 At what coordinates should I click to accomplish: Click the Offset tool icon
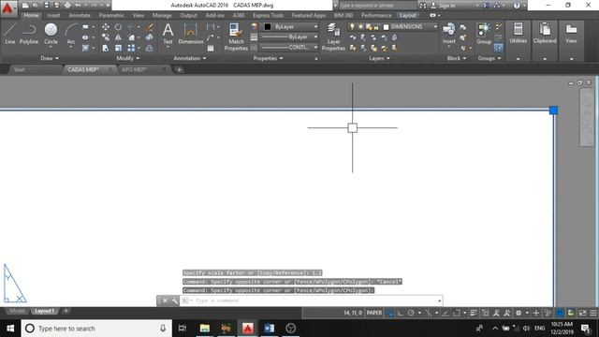[150, 48]
